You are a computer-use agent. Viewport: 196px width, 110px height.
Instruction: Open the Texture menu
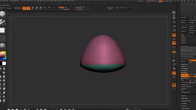[80, 3]
